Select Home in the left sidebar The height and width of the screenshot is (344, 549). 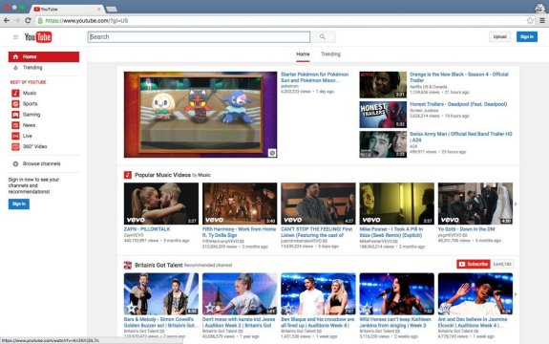(x=44, y=56)
